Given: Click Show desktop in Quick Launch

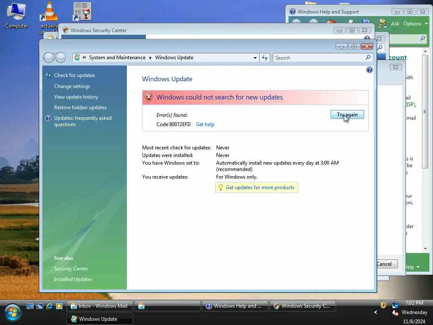Looking at the screenshot, I should click(30, 306).
